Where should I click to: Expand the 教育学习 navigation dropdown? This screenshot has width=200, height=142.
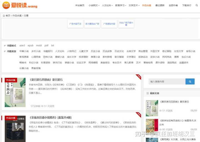[121, 5]
